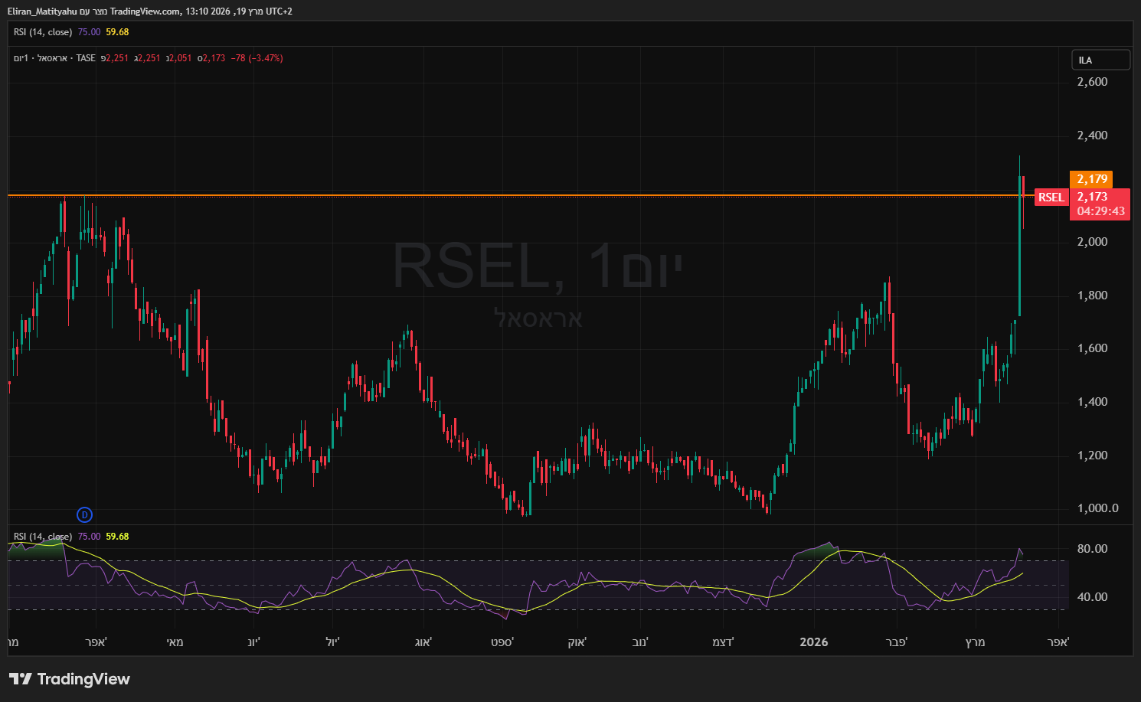Click the yellow 59.68 RSI average value
Screen dimensions: 1141x702
pyautogui.click(x=117, y=537)
